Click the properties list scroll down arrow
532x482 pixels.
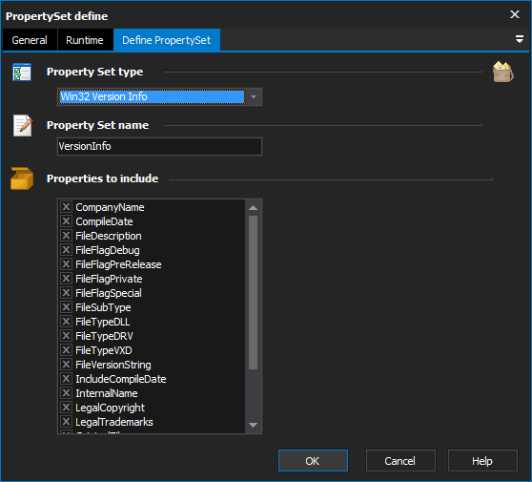point(253,425)
